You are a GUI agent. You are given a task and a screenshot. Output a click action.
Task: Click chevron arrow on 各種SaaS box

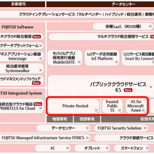click(150, 26)
